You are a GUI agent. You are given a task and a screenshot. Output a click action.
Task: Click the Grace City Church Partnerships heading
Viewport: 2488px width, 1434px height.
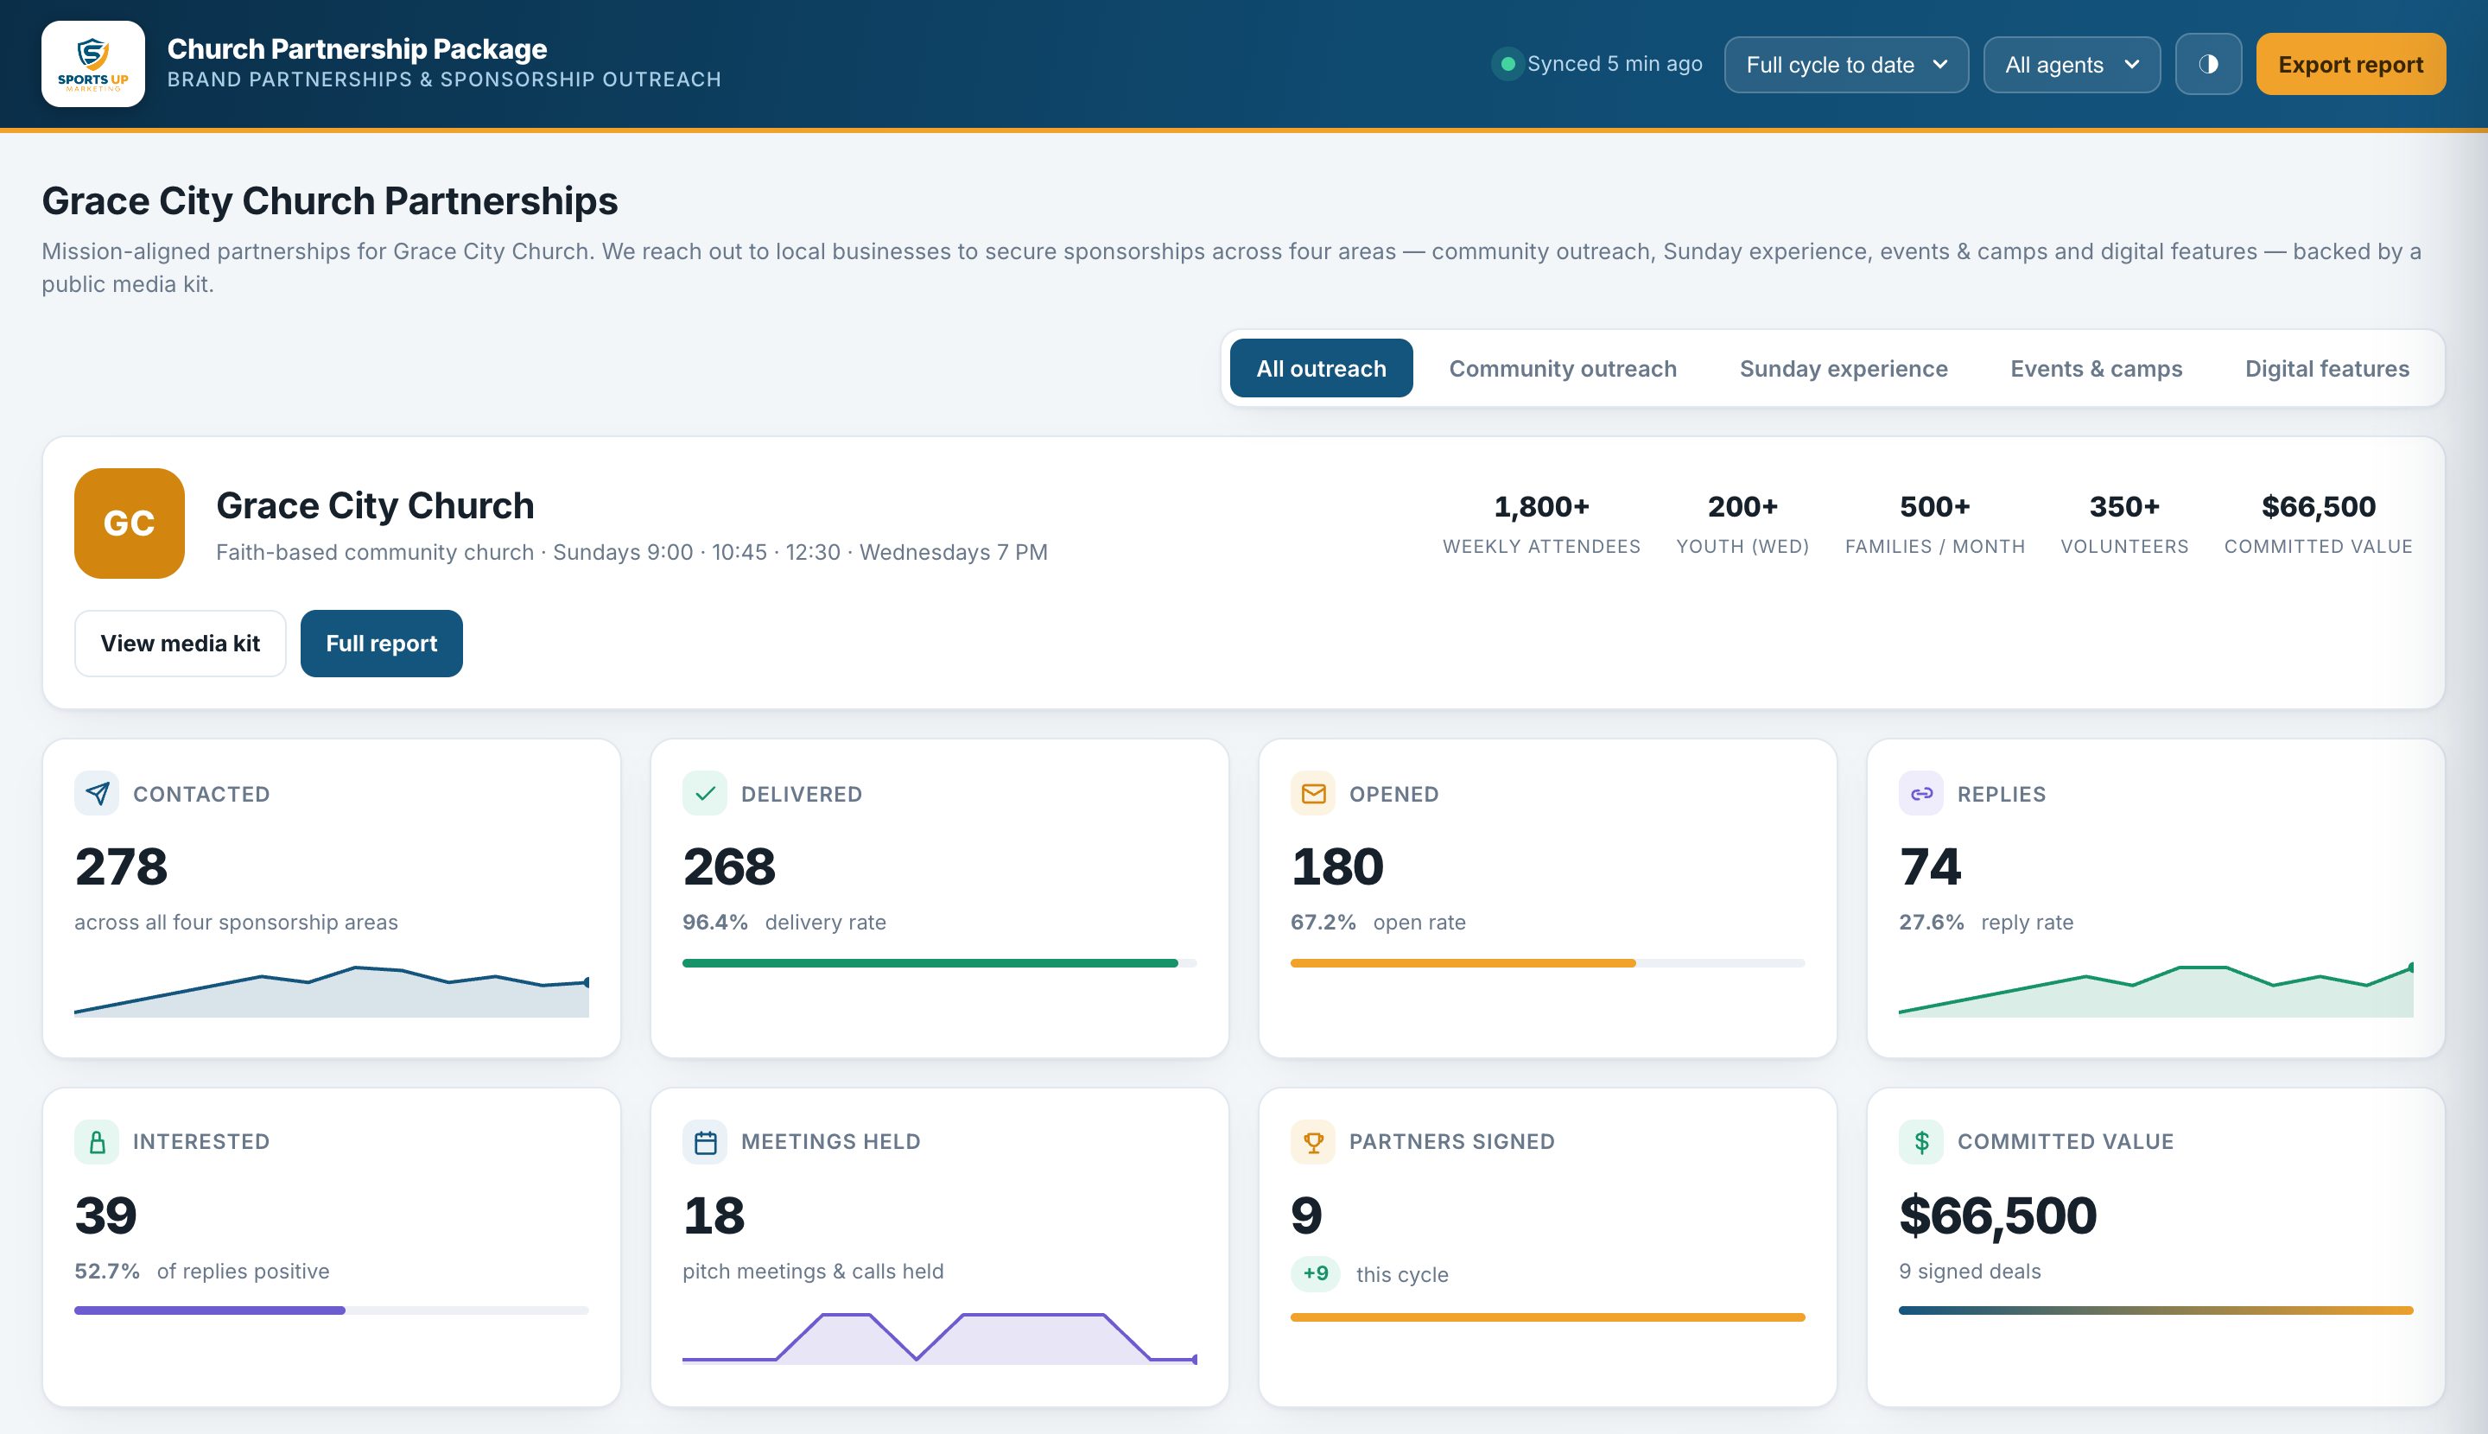point(329,201)
